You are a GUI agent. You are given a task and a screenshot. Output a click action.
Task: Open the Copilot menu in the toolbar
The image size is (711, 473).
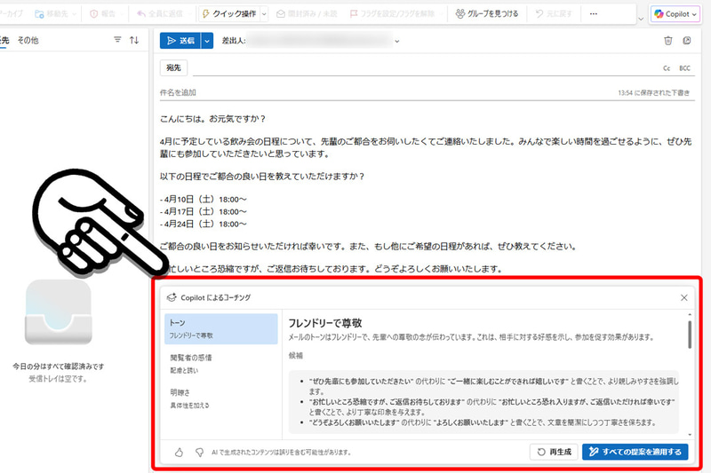675,14
